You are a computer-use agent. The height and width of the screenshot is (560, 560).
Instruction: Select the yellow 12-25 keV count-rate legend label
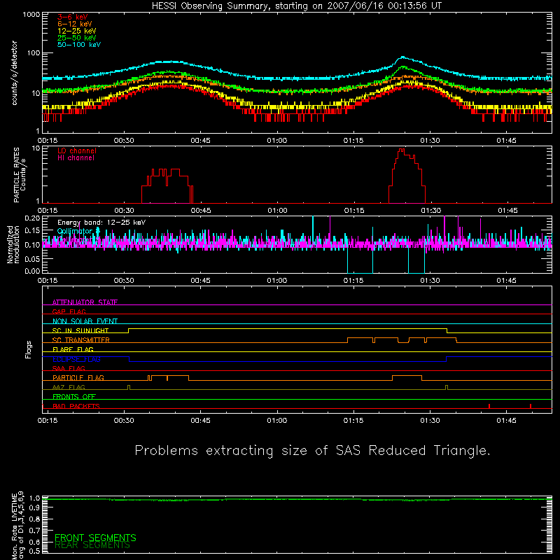77,31
